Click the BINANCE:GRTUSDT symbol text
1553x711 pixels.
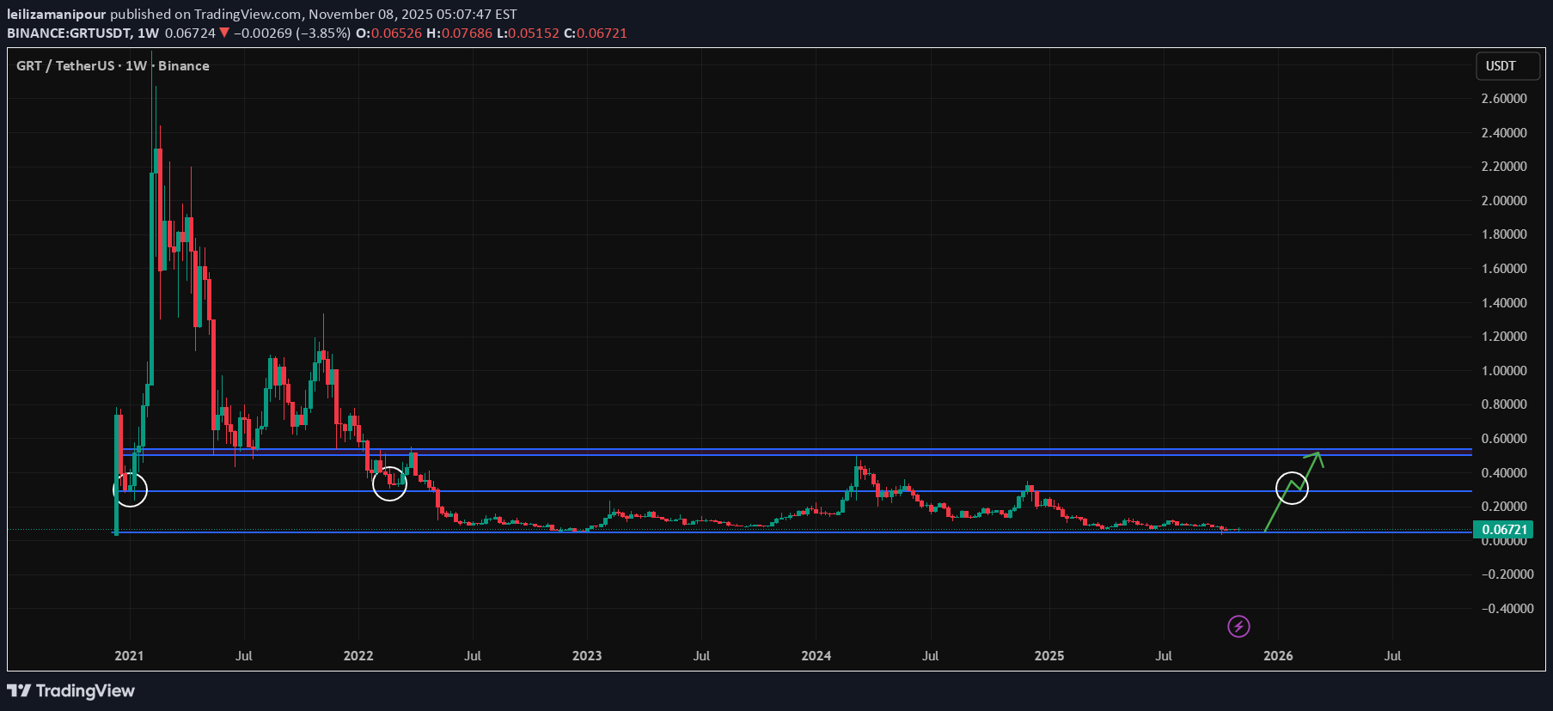[69, 33]
